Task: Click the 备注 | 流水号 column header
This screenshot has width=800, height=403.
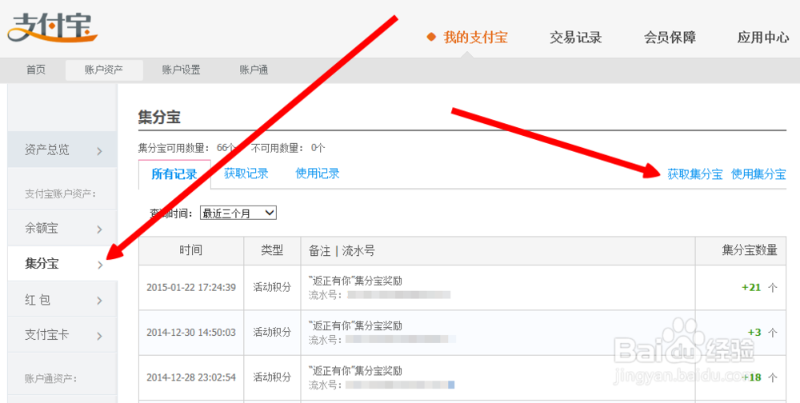Action: [x=498, y=250]
